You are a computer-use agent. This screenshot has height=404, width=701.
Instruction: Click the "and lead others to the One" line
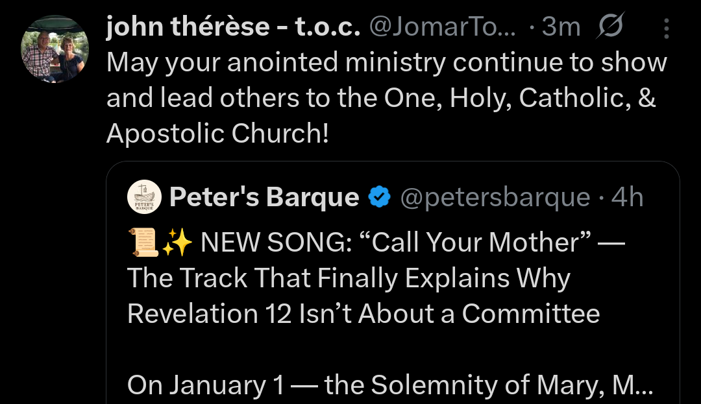pyautogui.click(x=380, y=98)
